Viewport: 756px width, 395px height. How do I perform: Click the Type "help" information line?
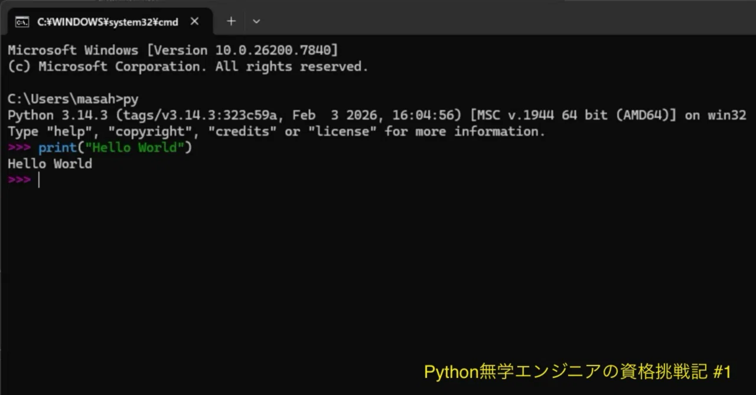click(276, 131)
